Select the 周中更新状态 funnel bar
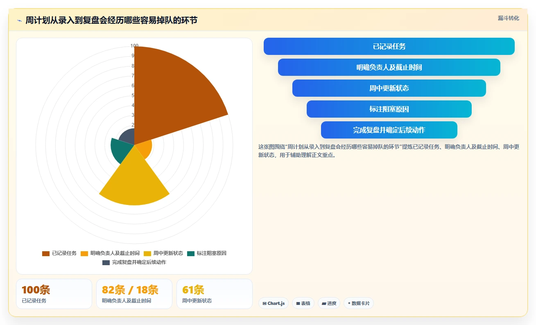Viewport: 536px width, 325px height. 389,88
